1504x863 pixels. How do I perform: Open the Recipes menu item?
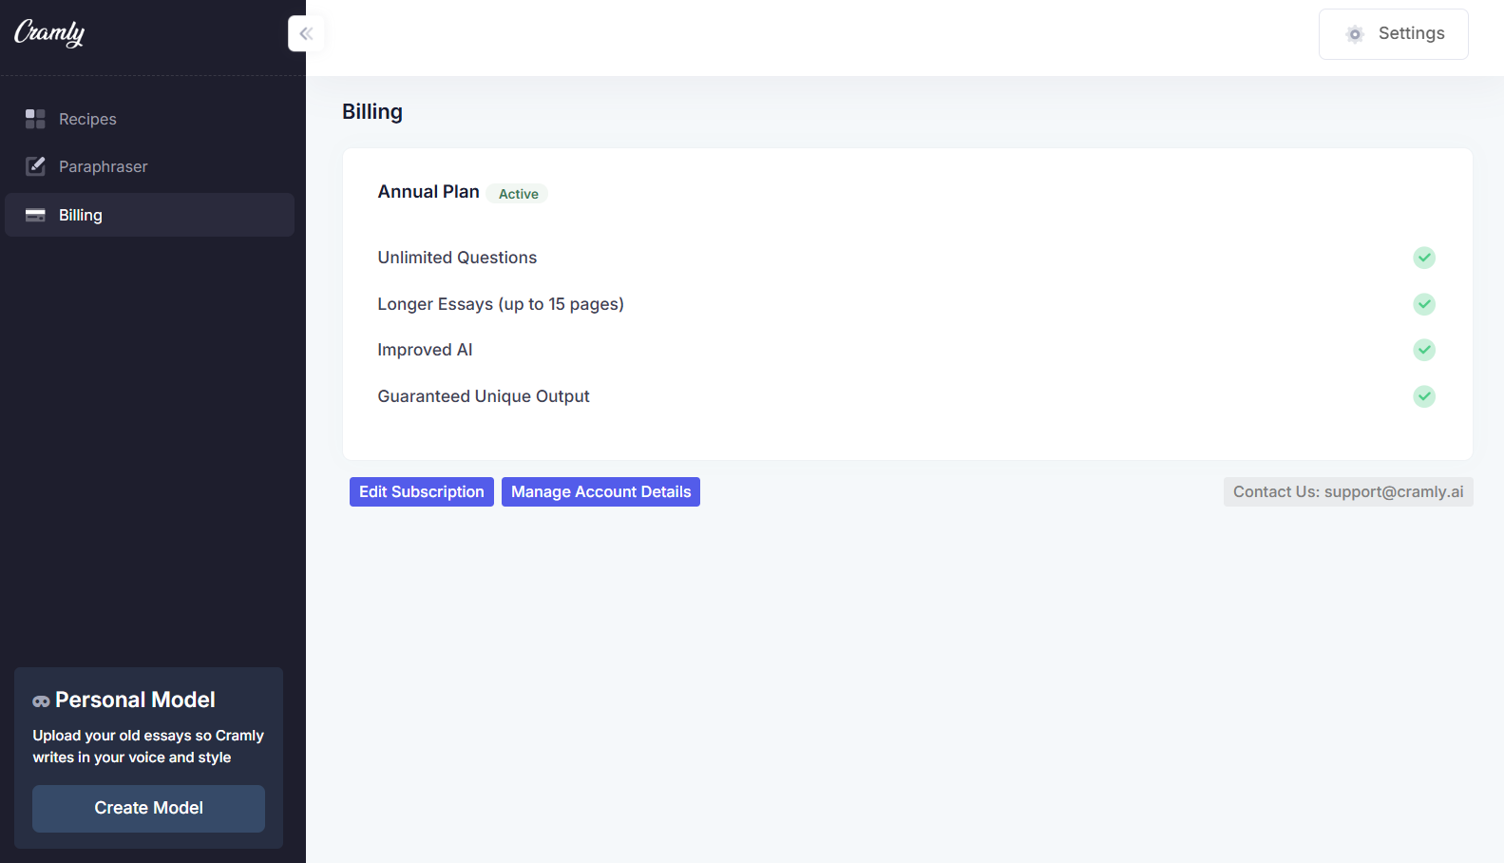pos(87,119)
